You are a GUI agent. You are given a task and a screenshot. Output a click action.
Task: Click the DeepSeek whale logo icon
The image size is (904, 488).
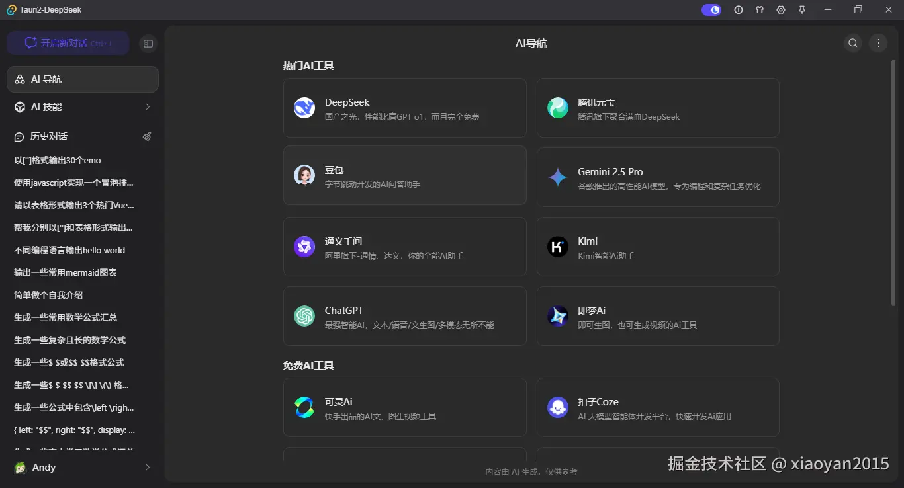point(304,108)
